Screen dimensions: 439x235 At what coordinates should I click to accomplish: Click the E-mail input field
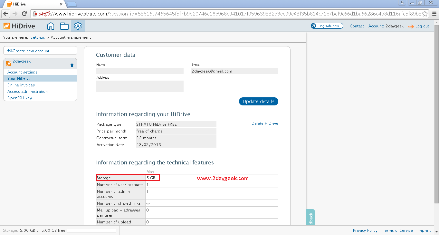[234, 71]
